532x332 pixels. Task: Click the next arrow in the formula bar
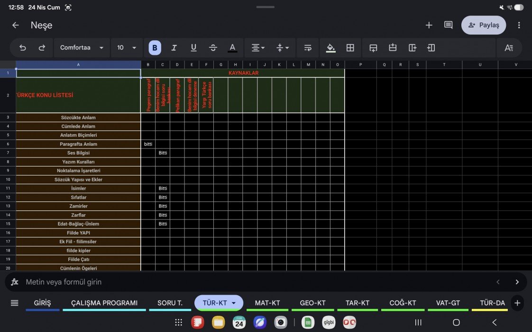(x=517, y=282)
